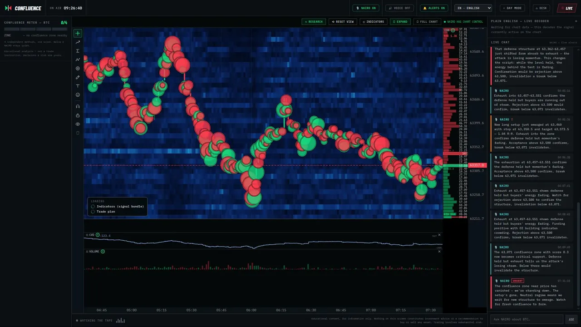Click the 06:00 time axis label
The image size is (581, 327).
coord(251,310)
